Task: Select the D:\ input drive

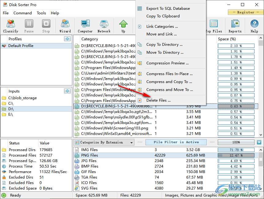Action: click(36, 109)
